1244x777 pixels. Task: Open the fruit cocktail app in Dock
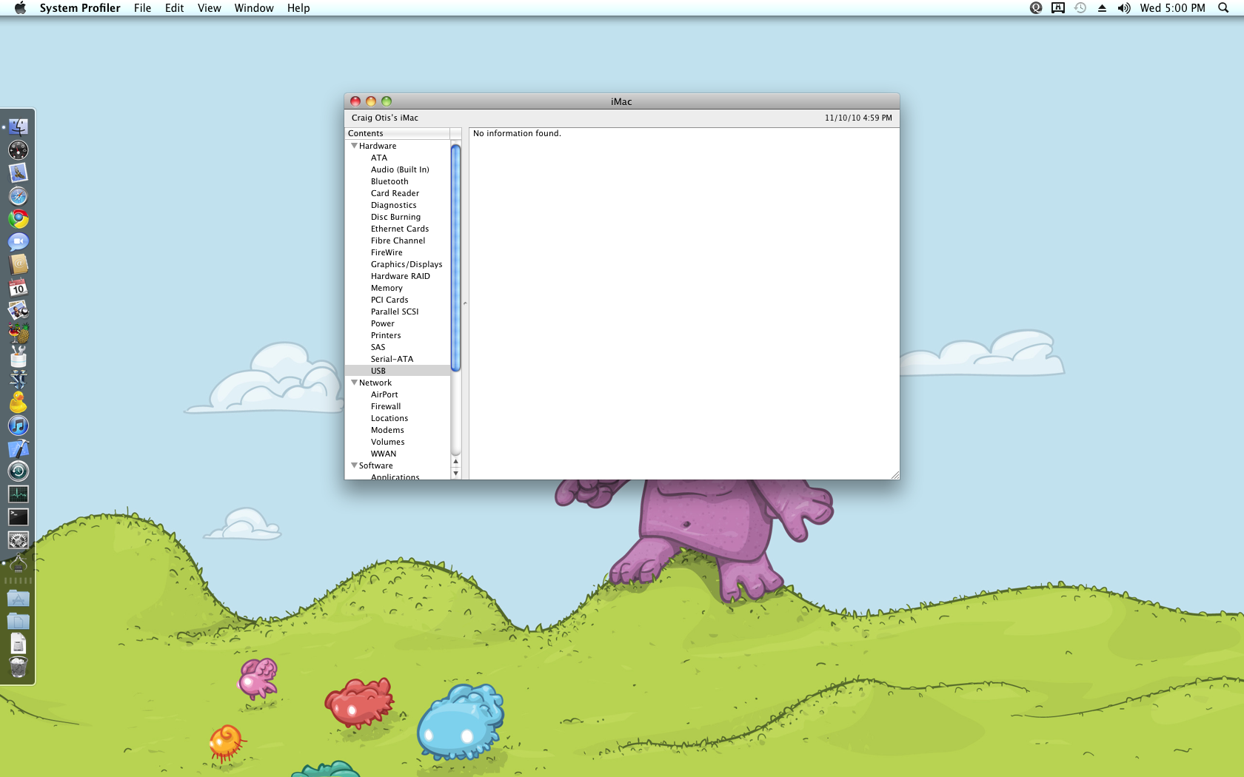pyautogui.click(x=18, y=334)
